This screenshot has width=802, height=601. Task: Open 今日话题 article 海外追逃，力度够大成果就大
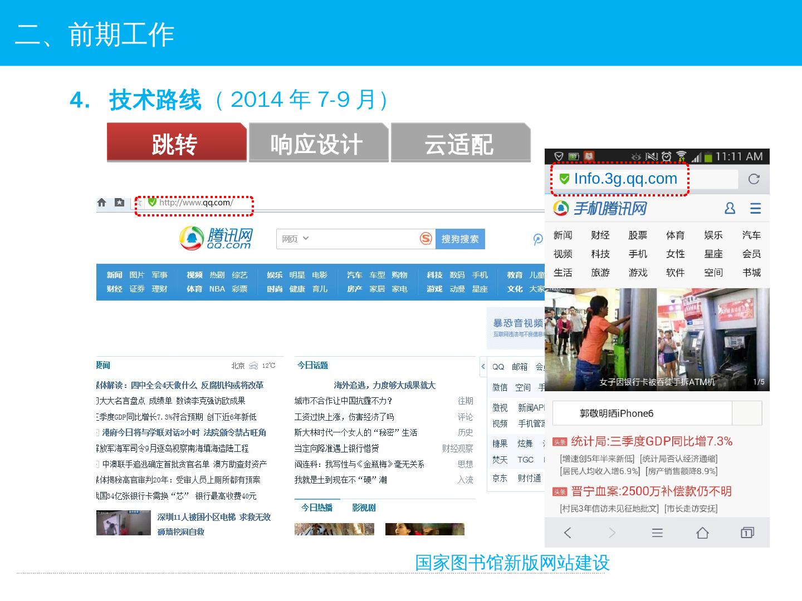384,385
